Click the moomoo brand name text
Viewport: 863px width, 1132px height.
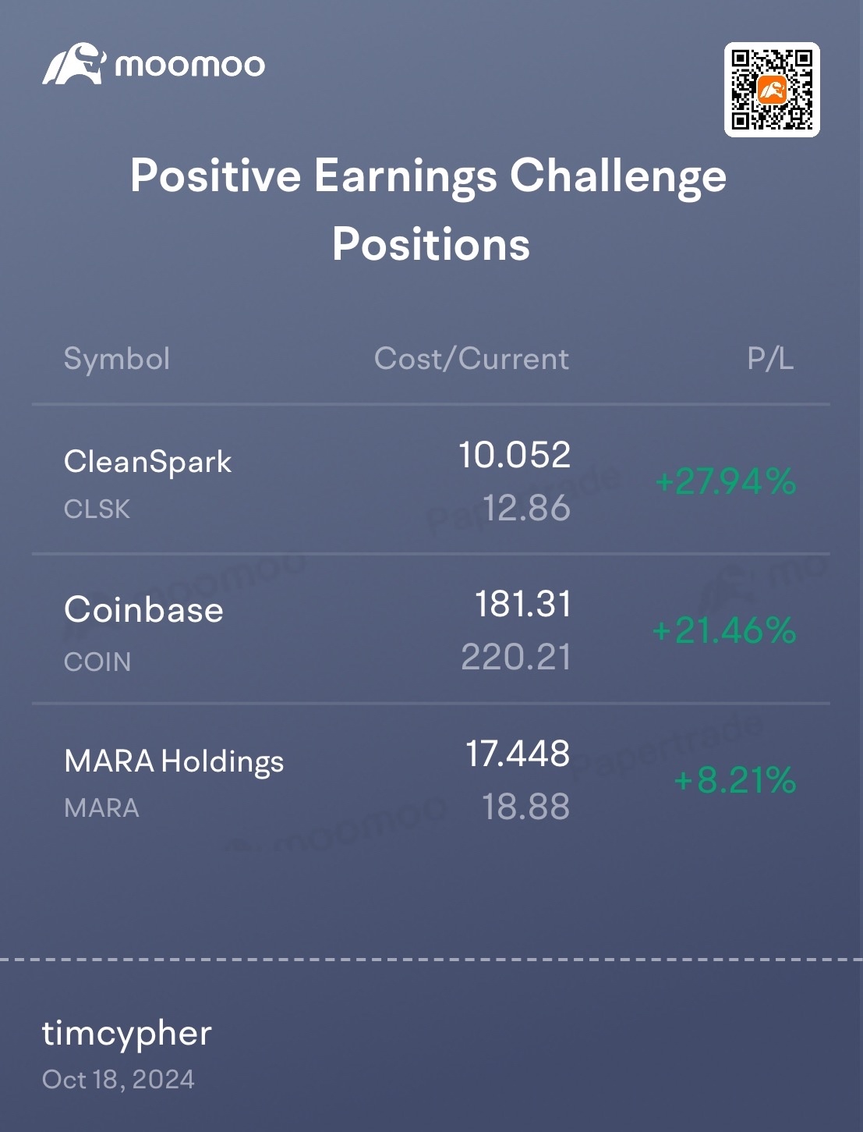coord(189,65)
